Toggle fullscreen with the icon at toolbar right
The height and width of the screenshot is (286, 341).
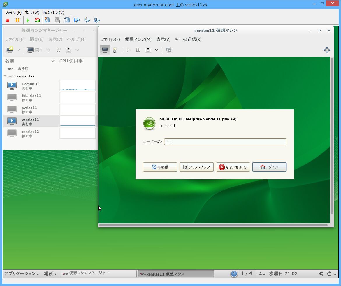click(327, 50)
